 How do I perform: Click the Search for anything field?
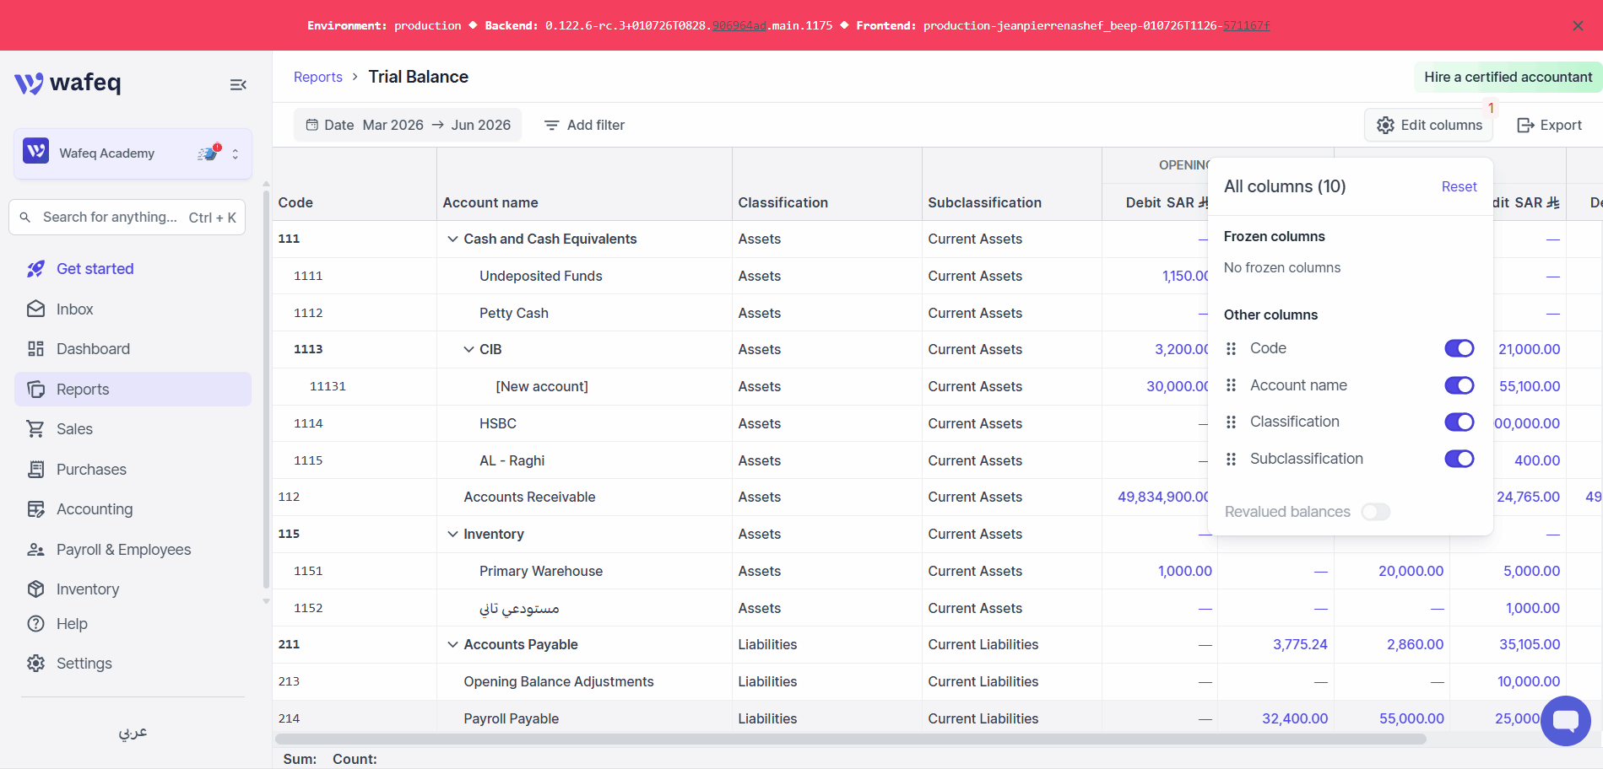click(127, 217)
